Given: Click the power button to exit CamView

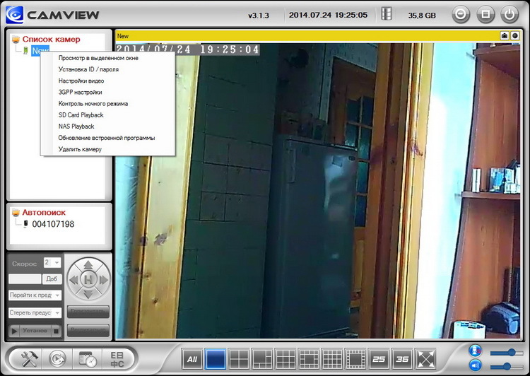Looking at the screenshot, I should [x=510, y=15].
